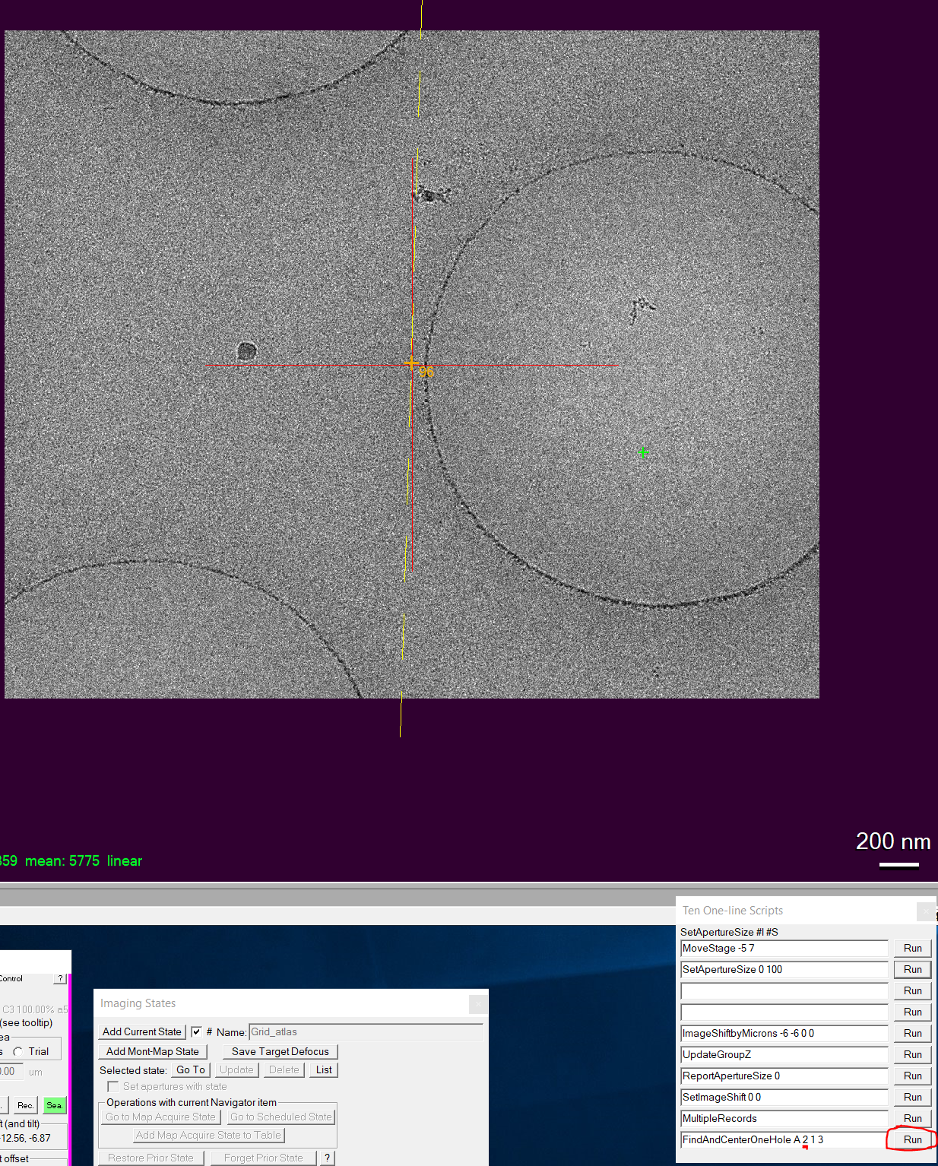Open the imaging states List
This screenshot has width=938, height=1166.
pyautogui.click(x=324, y=1069)
